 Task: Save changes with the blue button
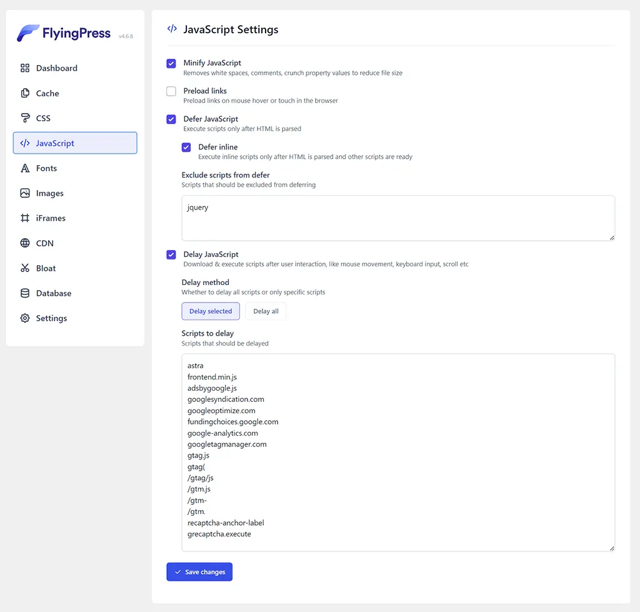[199, 571]
